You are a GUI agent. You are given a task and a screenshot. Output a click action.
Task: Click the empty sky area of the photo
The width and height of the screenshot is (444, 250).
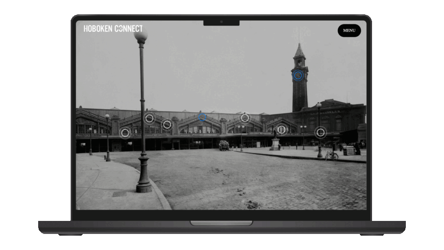point(217,65)
